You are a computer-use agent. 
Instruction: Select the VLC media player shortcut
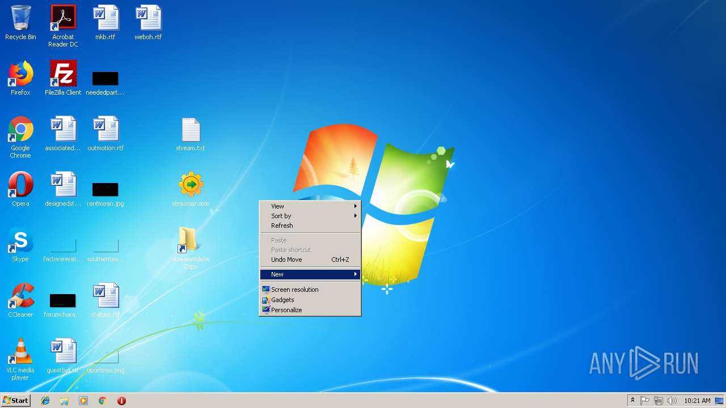[x=20, y=359]
